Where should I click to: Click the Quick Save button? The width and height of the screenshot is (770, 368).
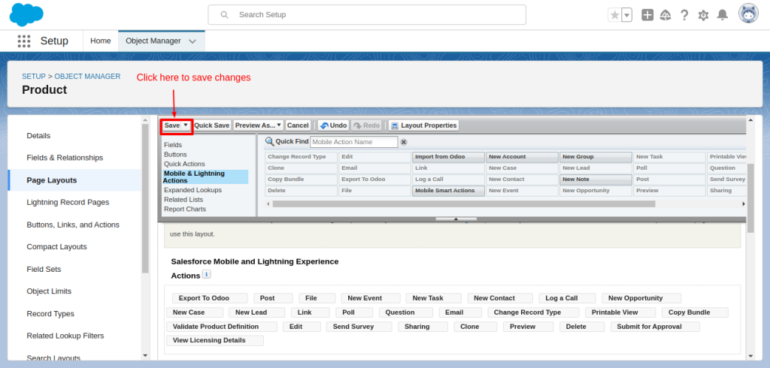click(x=211, y=125)
